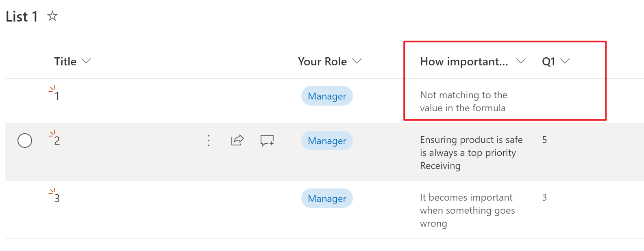Expand the Title column dropdown

point(86,61)
